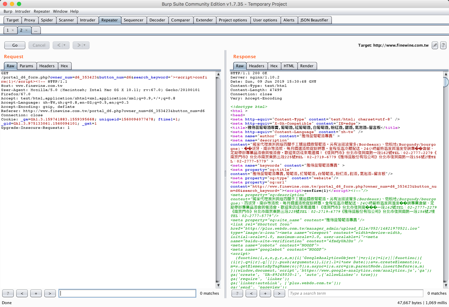449x307 pixels.
Task: Switch to the Proxy tab
Action: coord(30,20)
